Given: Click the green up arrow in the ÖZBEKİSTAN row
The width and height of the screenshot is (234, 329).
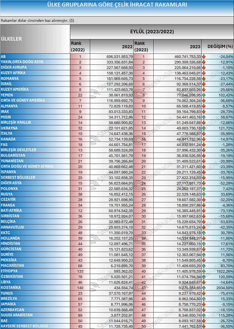Looking at the screenshot, I should [x=204, y=277].
